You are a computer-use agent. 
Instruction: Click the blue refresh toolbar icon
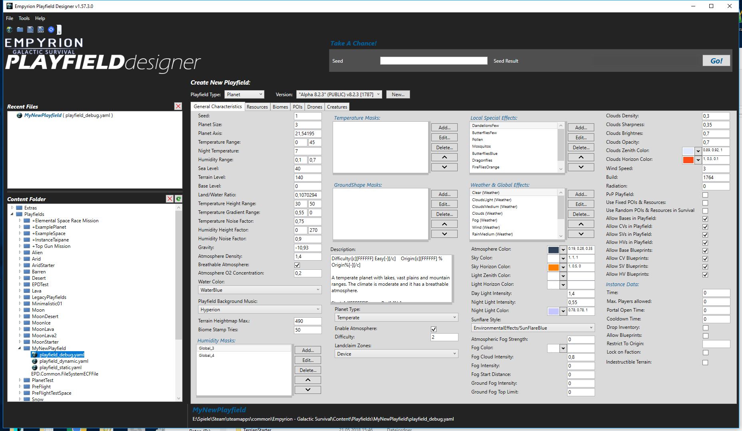[51, 30]
